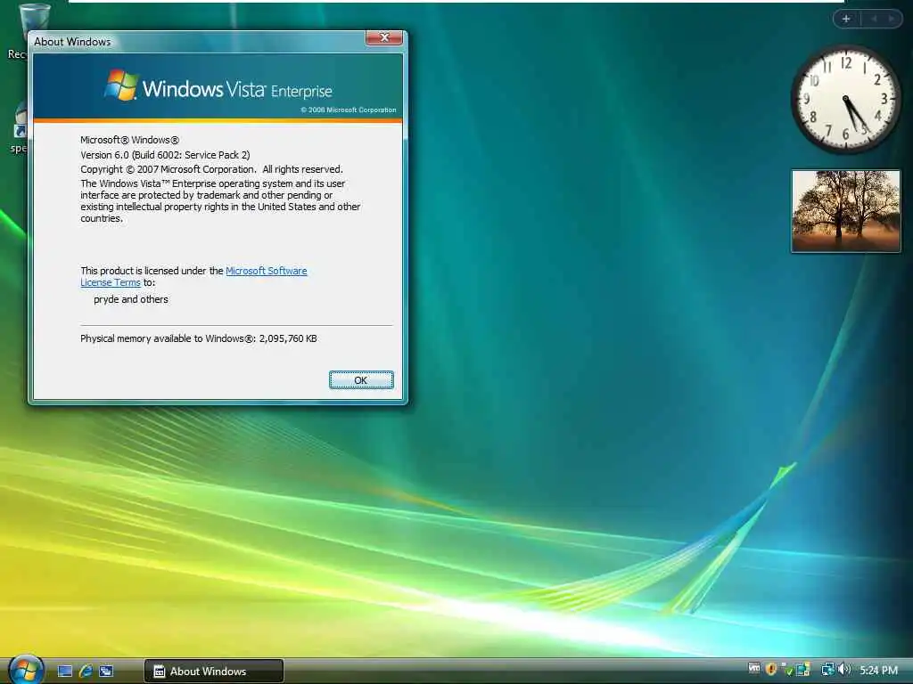Click the Sidebar next page arrow
The image size is (913, 684).
pyautogui.click(x=891, y=19)
